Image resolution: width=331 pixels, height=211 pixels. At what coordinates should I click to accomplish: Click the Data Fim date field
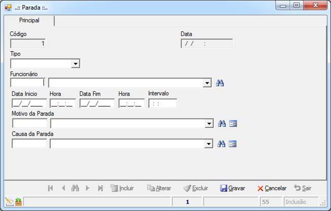pyautogui.click(x=97, y=103)
